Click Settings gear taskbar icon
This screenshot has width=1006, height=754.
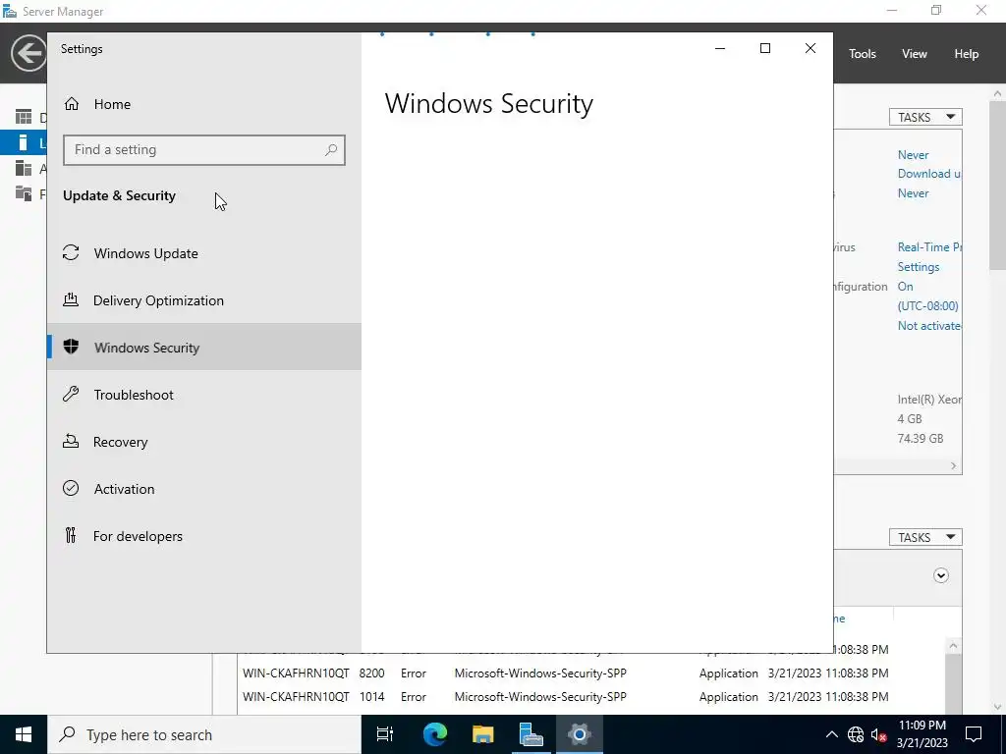579,734
